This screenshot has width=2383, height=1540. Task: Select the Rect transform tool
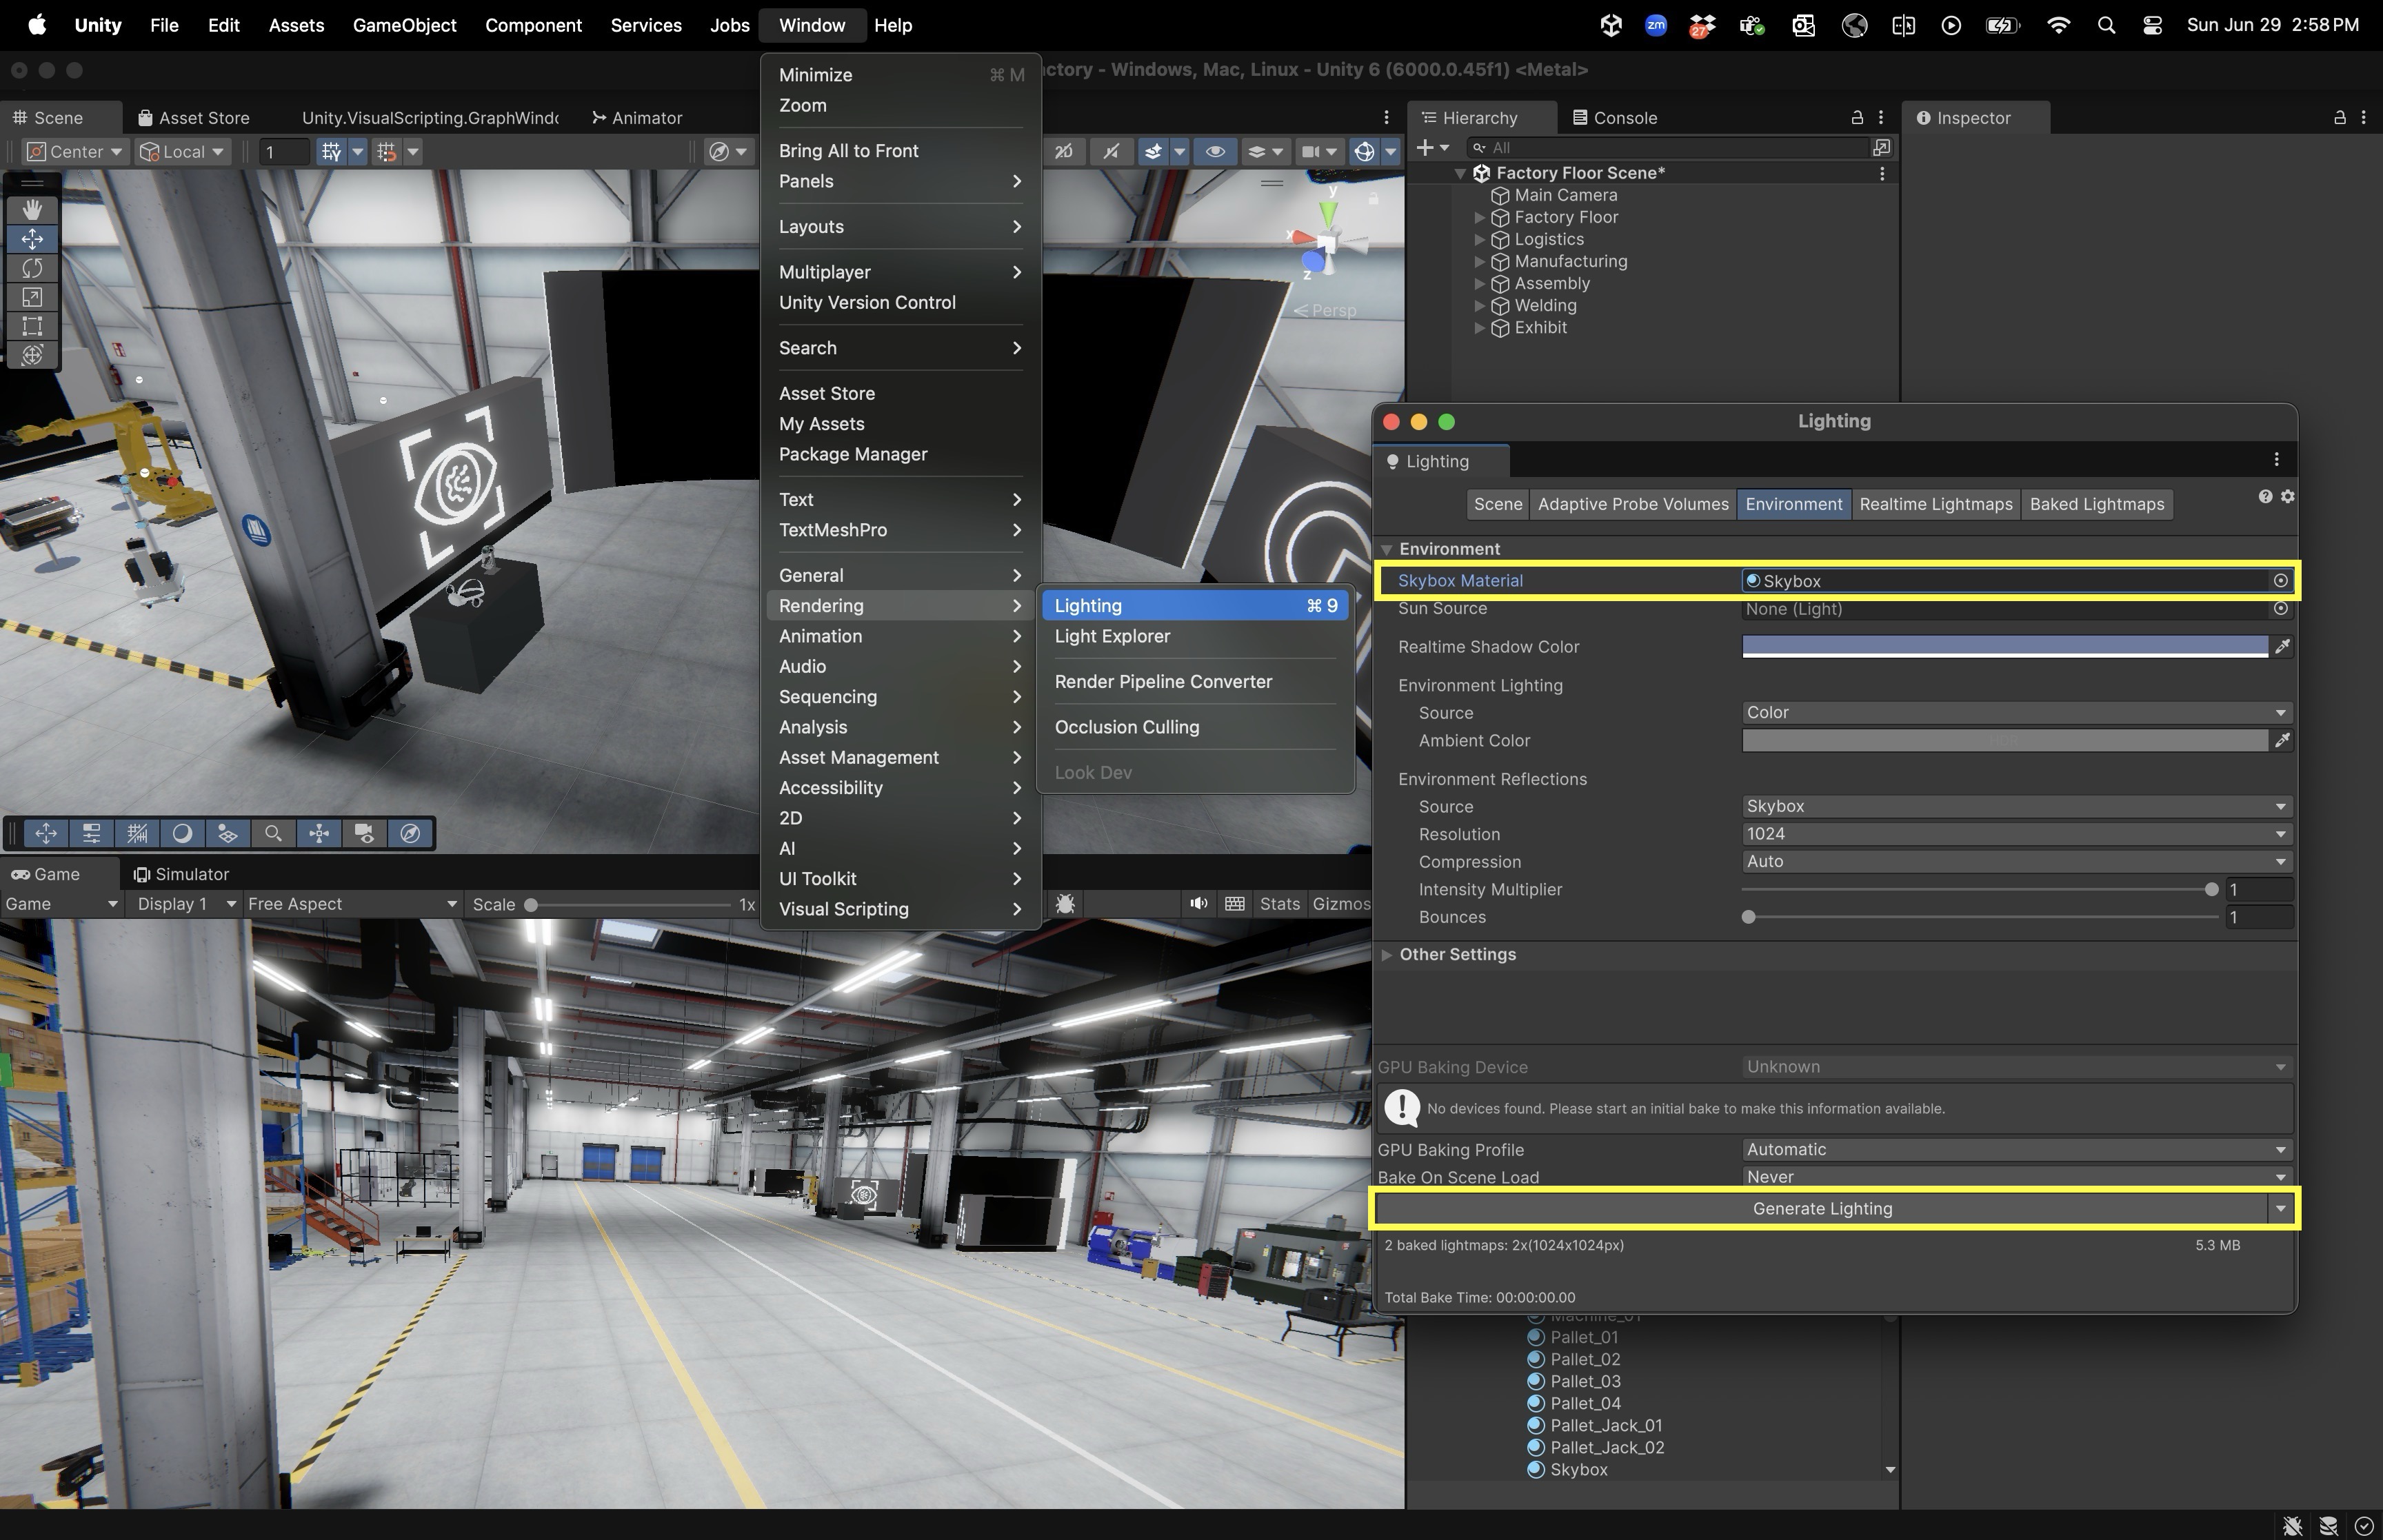[32, 326]
